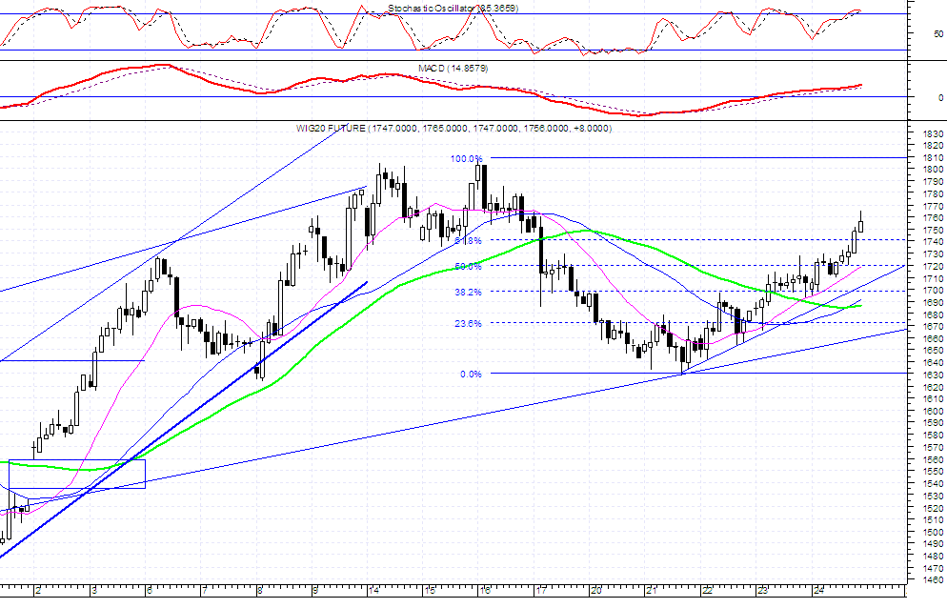Image resolution: width=947 pixels, height=608 pixels.
Task: Click date axis label 22
Action: (x=707, y=591)
